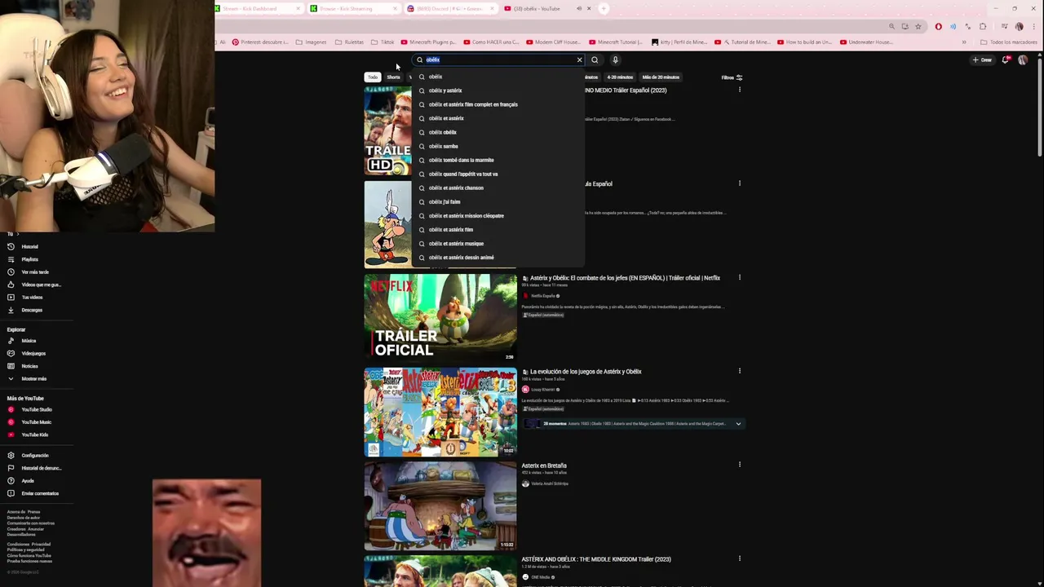Open video title Asterix en Bretaña
The width and height of the screenshot is (1044, 587).
(544, 466)
